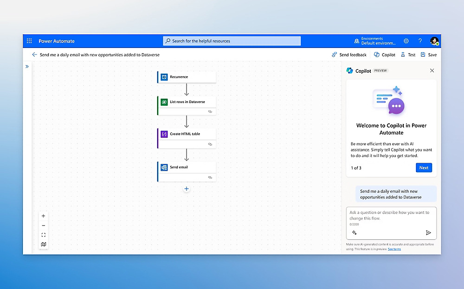The image size is (464, 289).
Task: Click the AI sparkle icon in chat box
Action: pos(354,232)
